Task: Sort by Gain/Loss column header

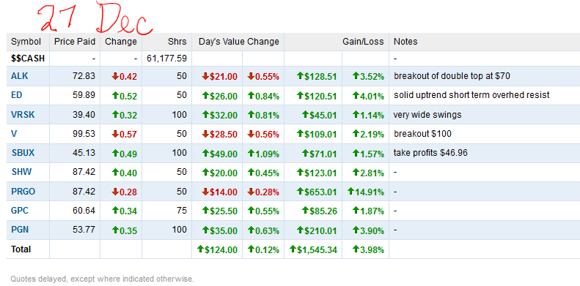Action: coord(363,42)
